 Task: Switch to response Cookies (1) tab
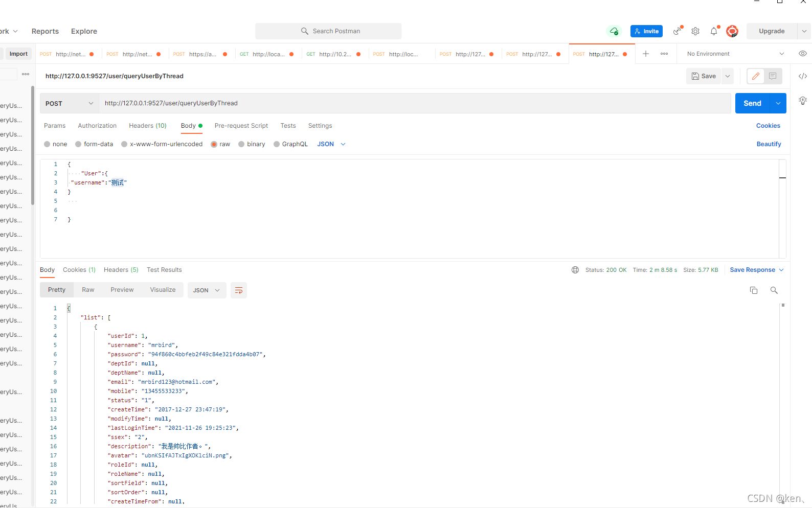point(79,270)
